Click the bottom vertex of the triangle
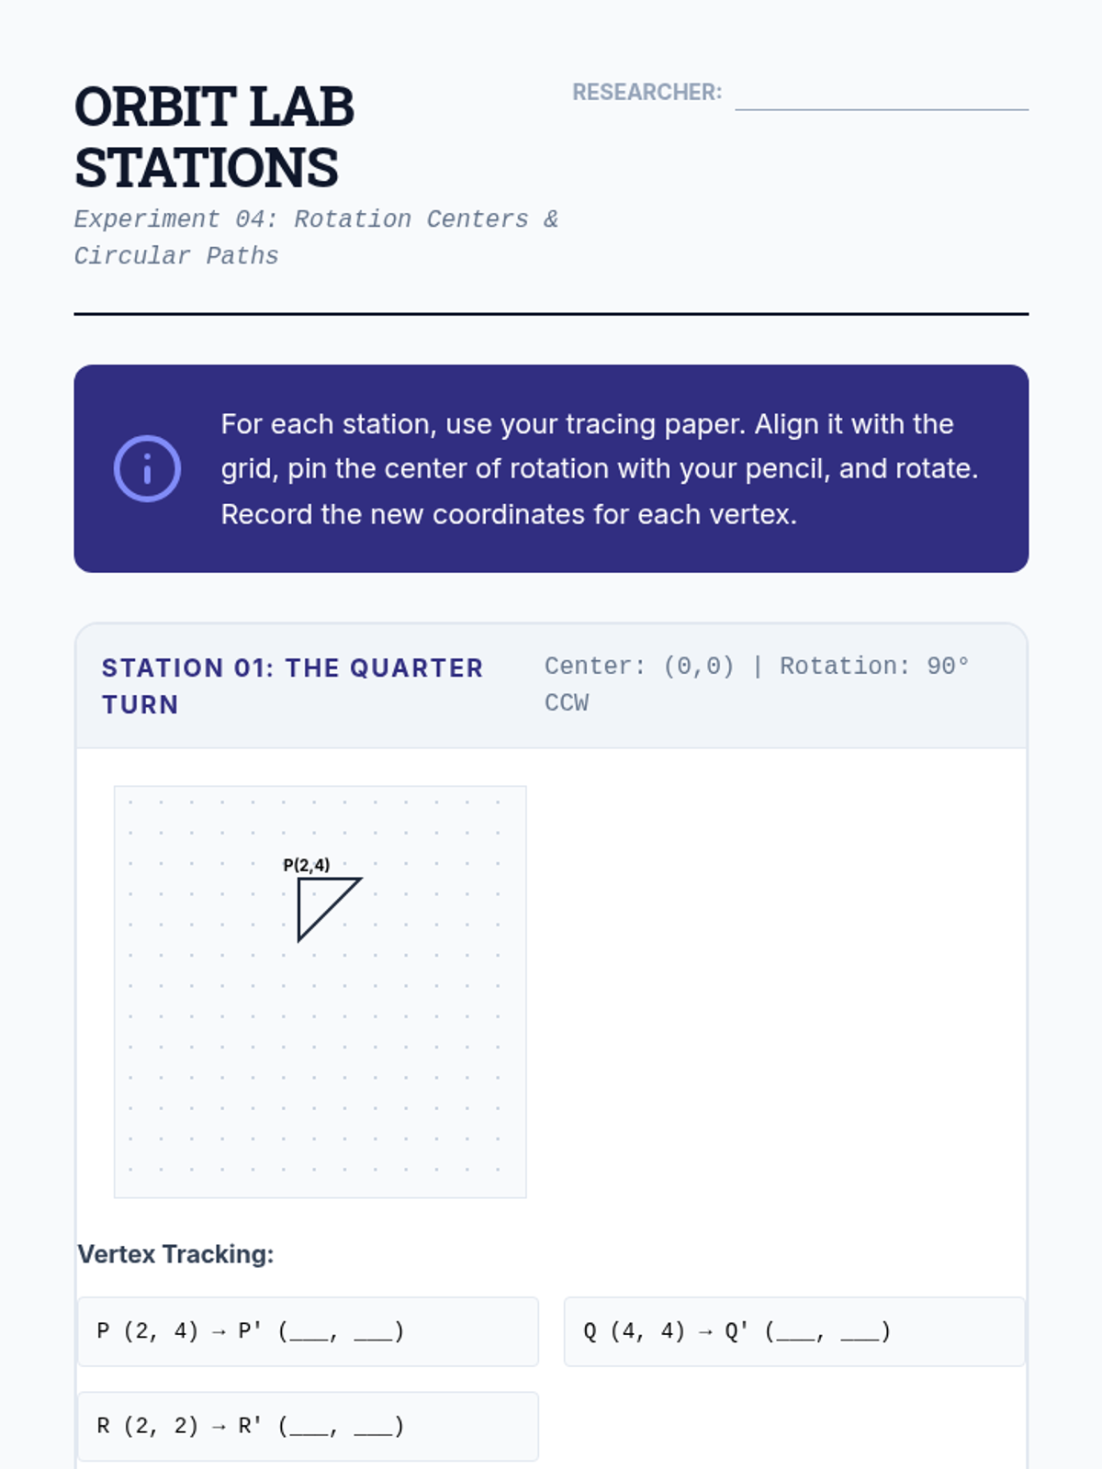This screenshot has width=1102, height=1469. click(x=298, y=940)
